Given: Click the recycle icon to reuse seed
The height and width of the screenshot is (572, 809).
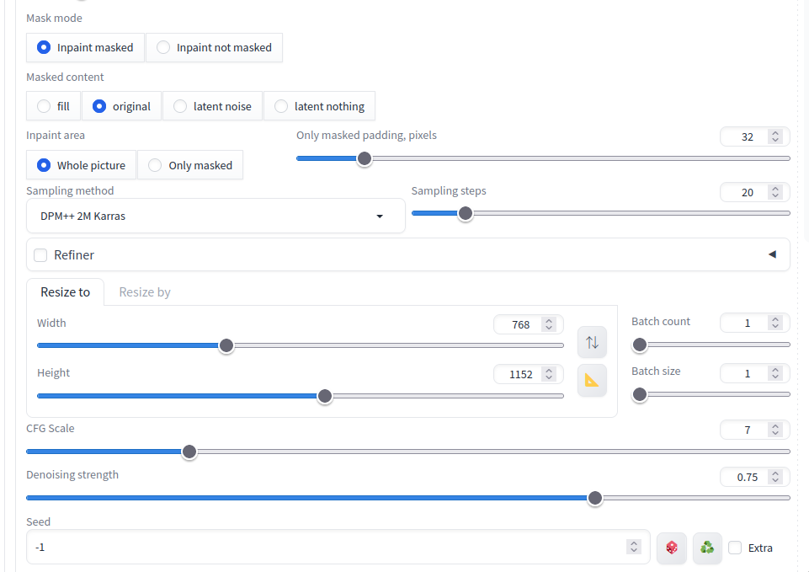Looking at the screenshot, I should (707, 548).
